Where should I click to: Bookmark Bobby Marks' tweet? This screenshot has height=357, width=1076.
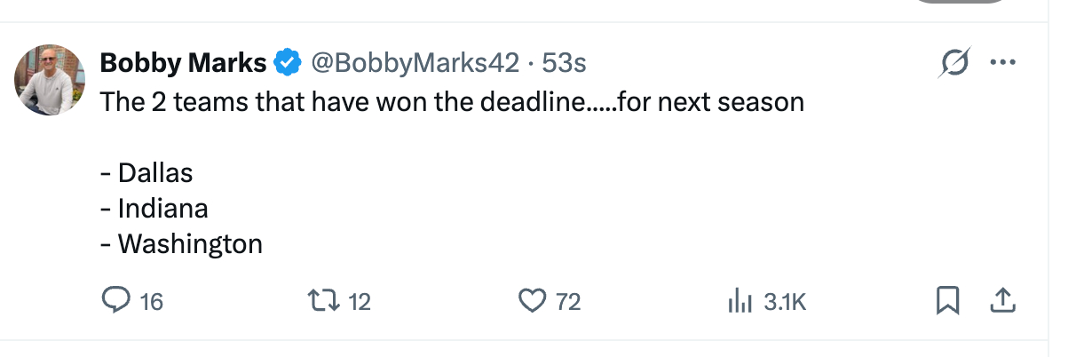pos(947,302)
